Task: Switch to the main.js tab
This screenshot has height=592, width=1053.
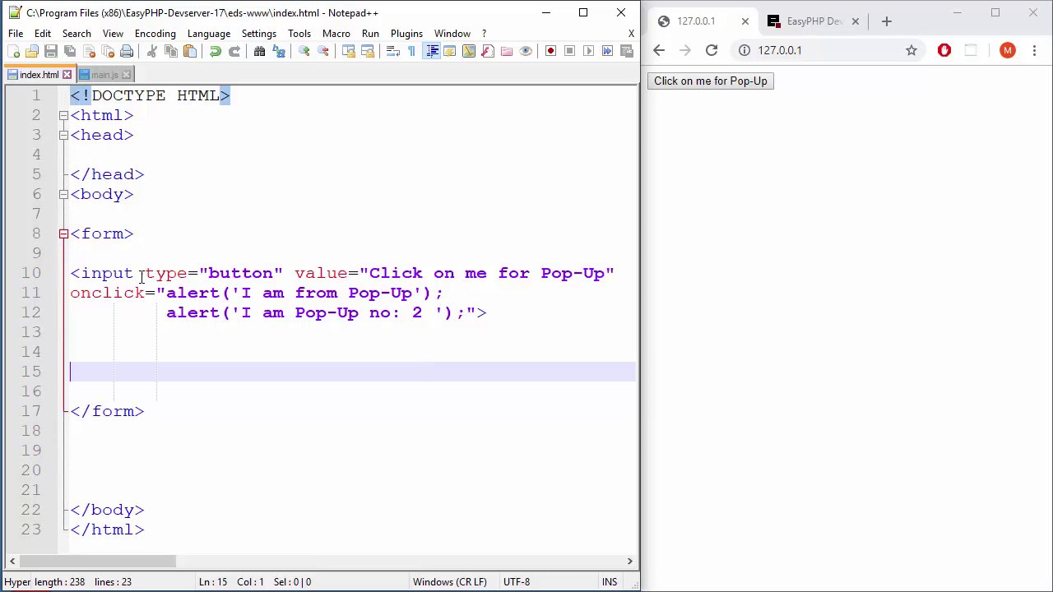Action: tap(104, 75)
